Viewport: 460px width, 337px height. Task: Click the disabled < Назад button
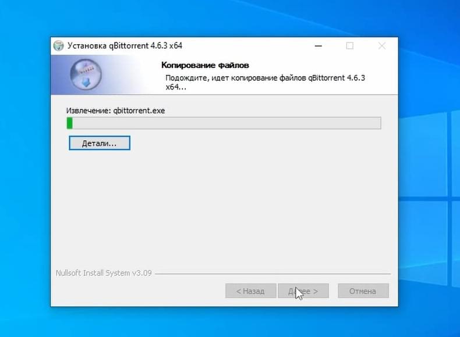(251, 291)
